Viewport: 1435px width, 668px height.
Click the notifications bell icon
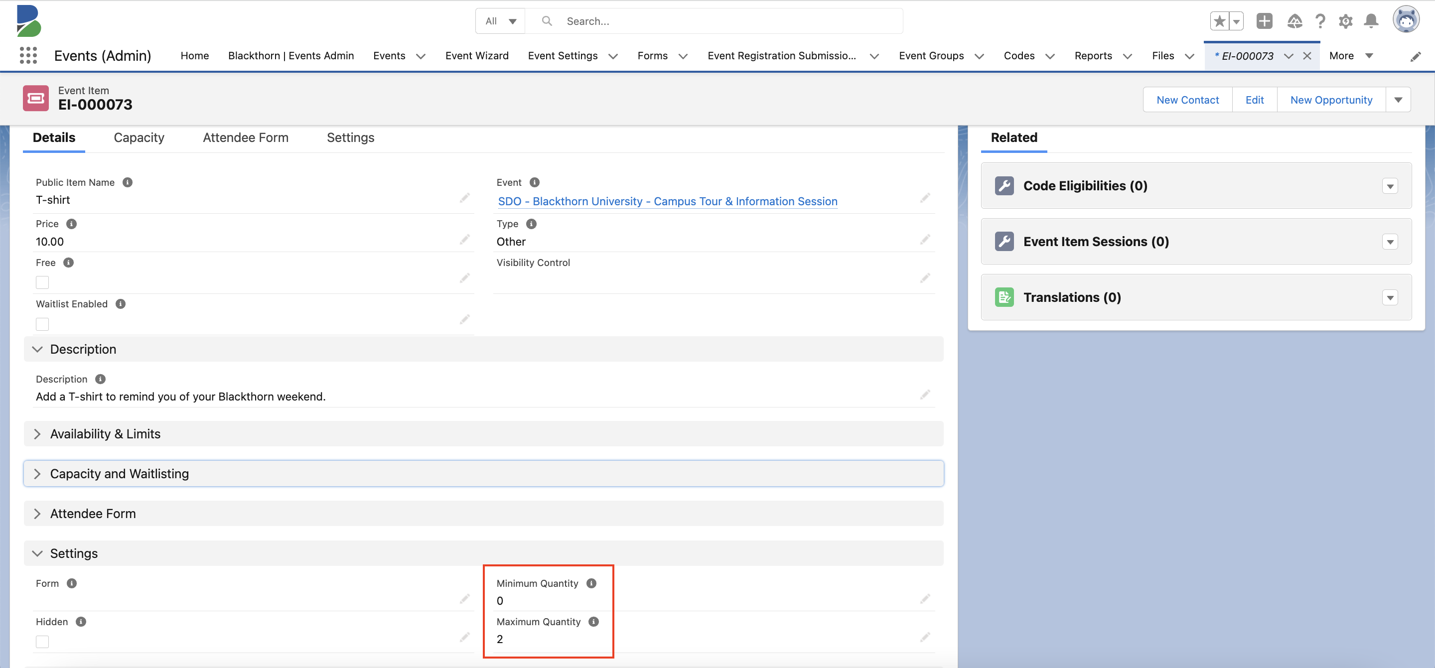click(x=1371, y=21)
